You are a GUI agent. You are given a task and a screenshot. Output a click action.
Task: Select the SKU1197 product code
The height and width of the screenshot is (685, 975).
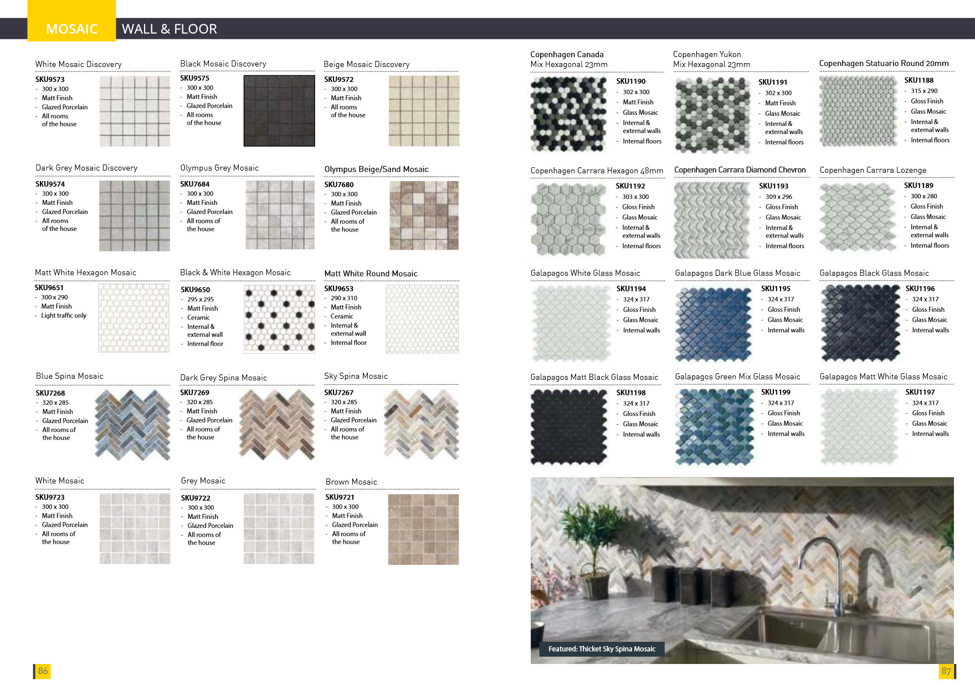coord(919,392)
